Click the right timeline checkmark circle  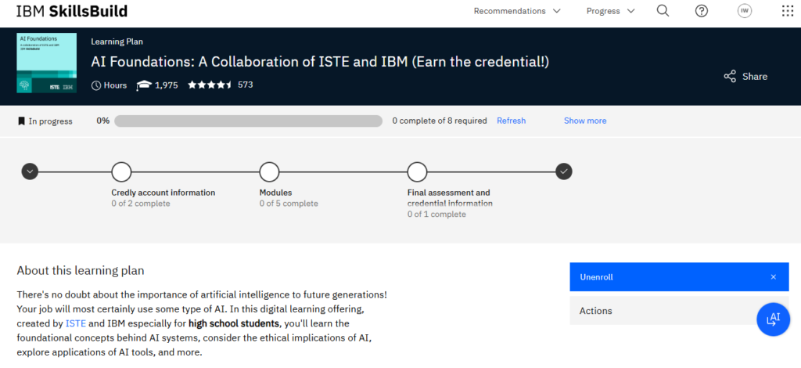[x=563, y=171]
